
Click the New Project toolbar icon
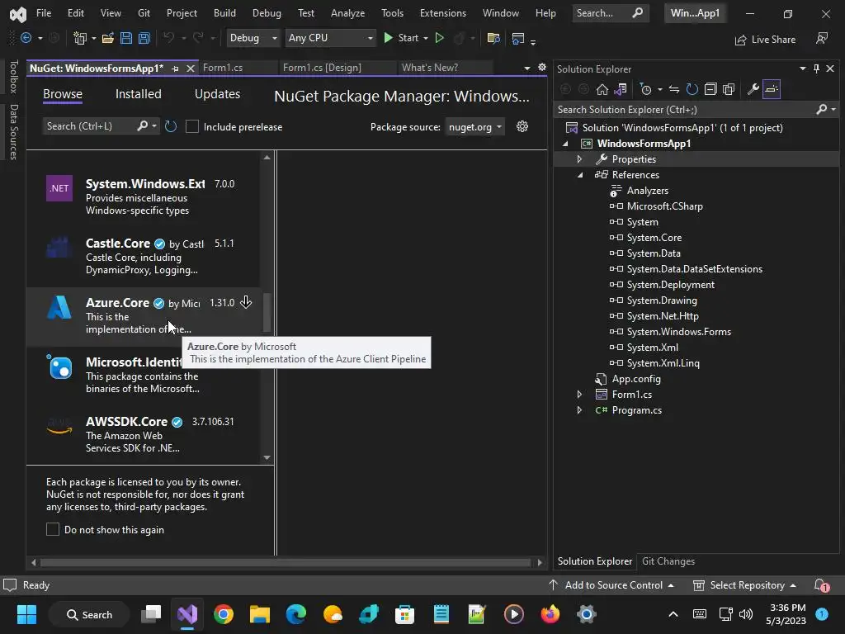(x=80, y=38)
